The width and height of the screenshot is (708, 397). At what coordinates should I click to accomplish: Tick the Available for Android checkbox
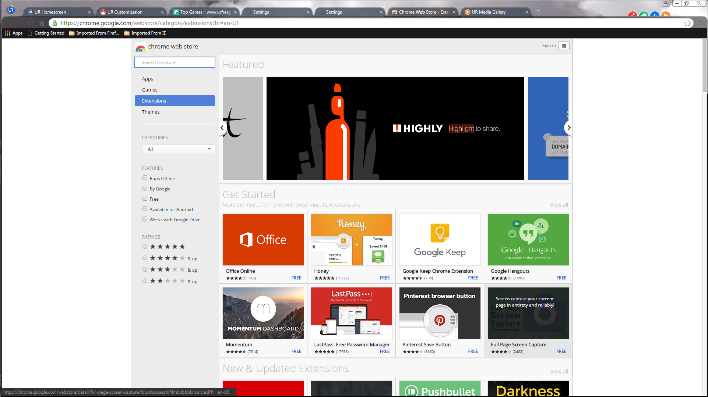tap(145, 209)
